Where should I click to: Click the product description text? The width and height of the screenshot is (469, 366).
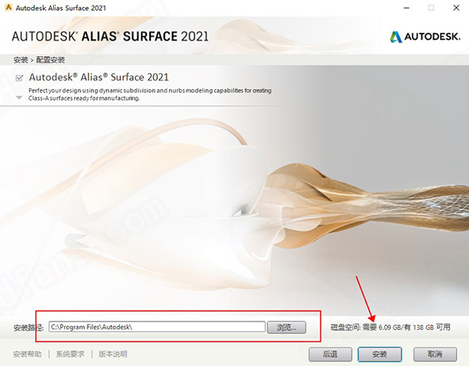tap(150, 94)
